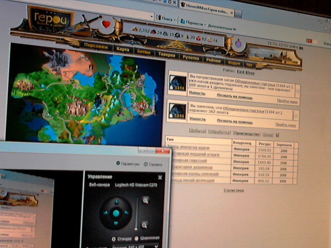Image resolution: width=331 pixels, height=248 pixels.
Task: Open the Форум menu
Action: pos(234,63)
